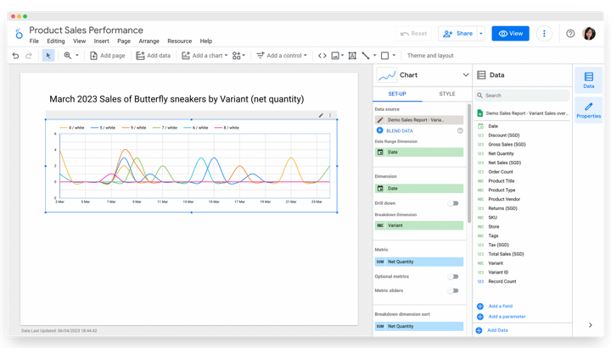The width and height of the screenshot is (611, 348).
Task: Click the SUM badge on Metric Net Quantity
Action: 380,262
